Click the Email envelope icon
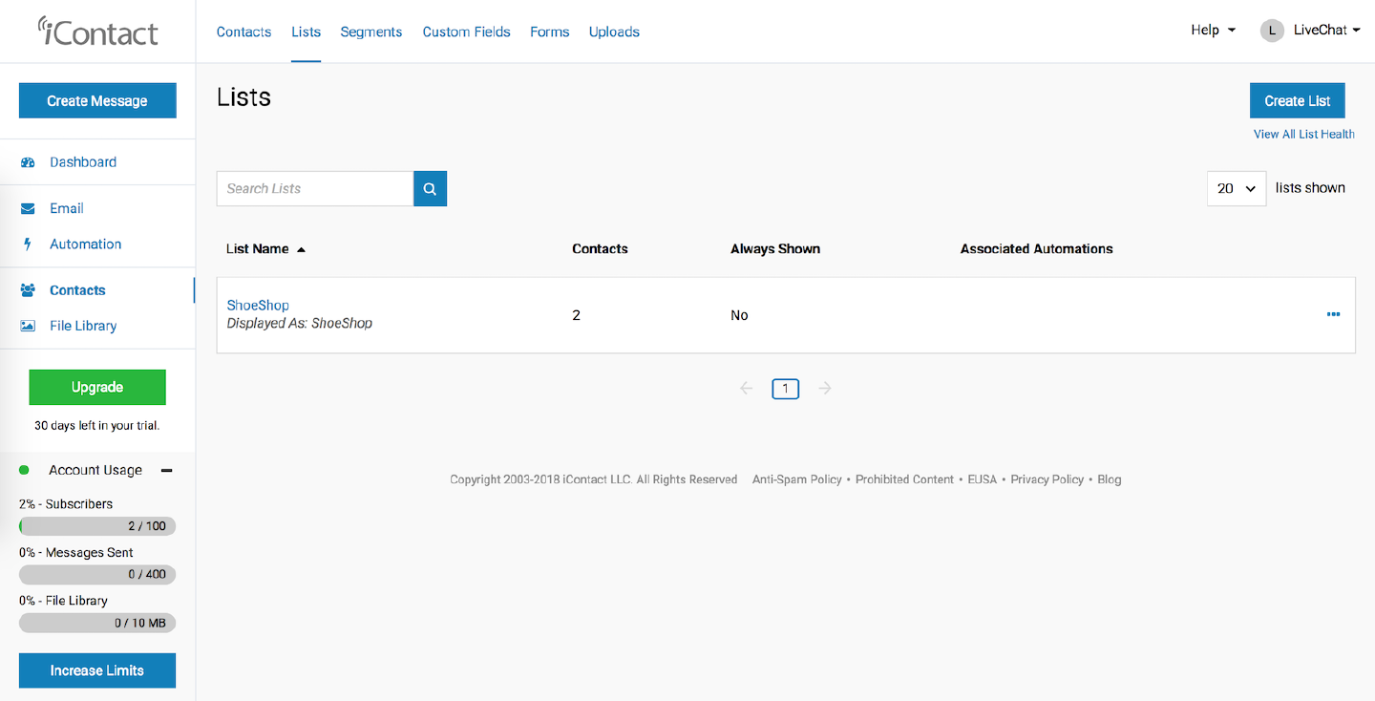 coord(28,208)
